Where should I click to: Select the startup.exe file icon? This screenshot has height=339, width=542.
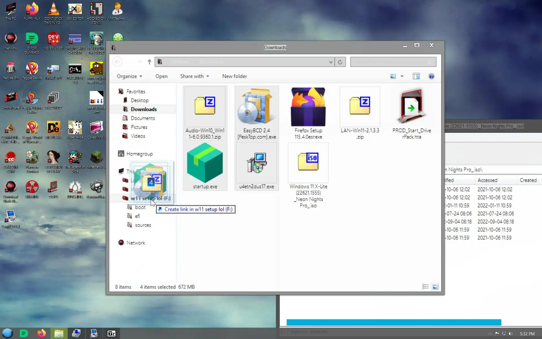(205, 164)
